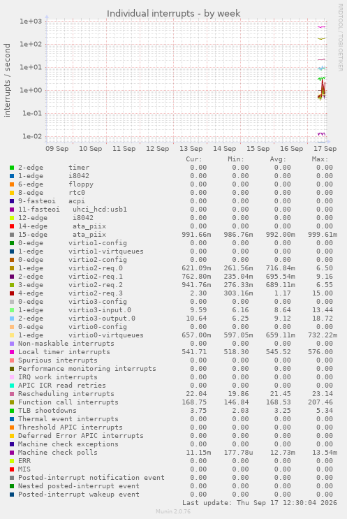Click the pink Rescheduling interrupts swatch
The height and width of the screenshot is (519, 347).
(12, 394)
